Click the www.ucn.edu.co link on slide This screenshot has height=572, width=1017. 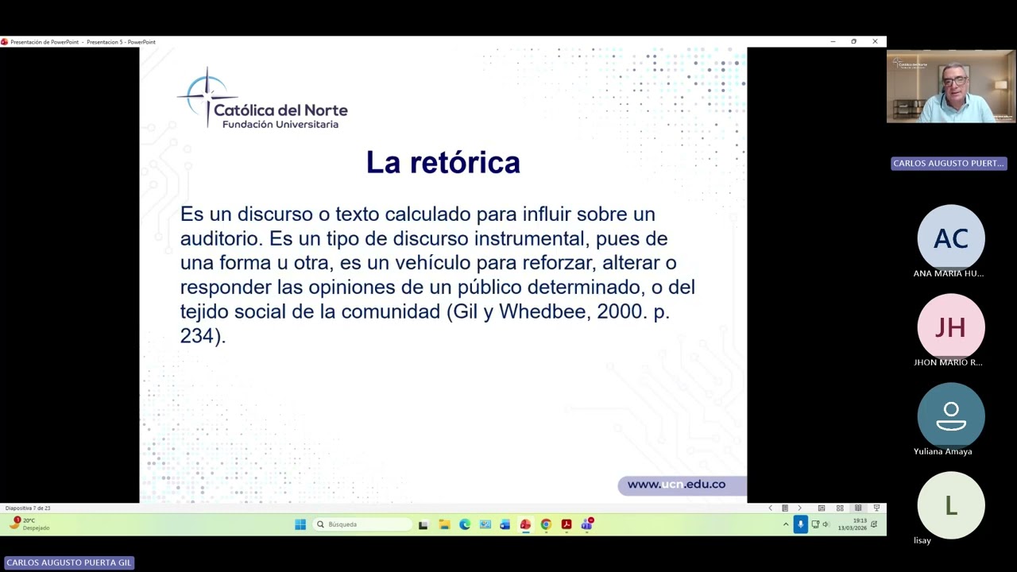pyautogui.click(x=676, y=485)
